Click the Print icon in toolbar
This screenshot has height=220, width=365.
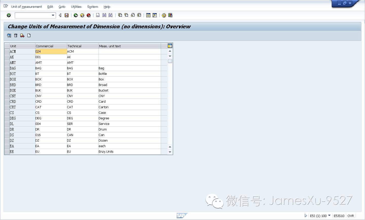point(98,15)
